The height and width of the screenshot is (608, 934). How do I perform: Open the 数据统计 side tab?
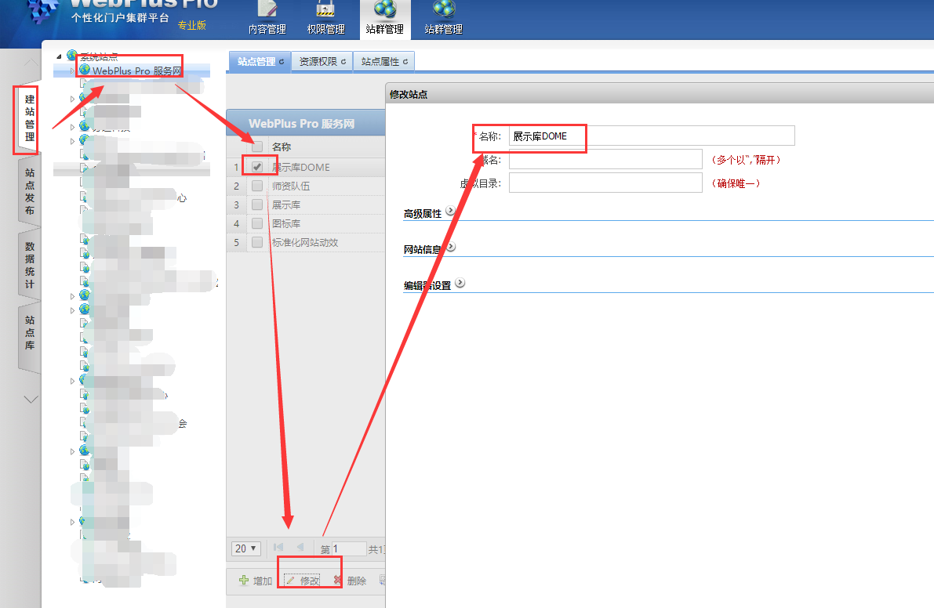tap(29, 265)
